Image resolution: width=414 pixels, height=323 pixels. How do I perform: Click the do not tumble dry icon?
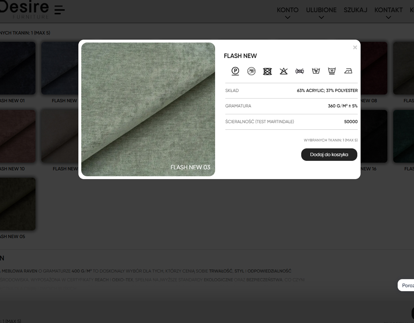[x=267, y=71]
